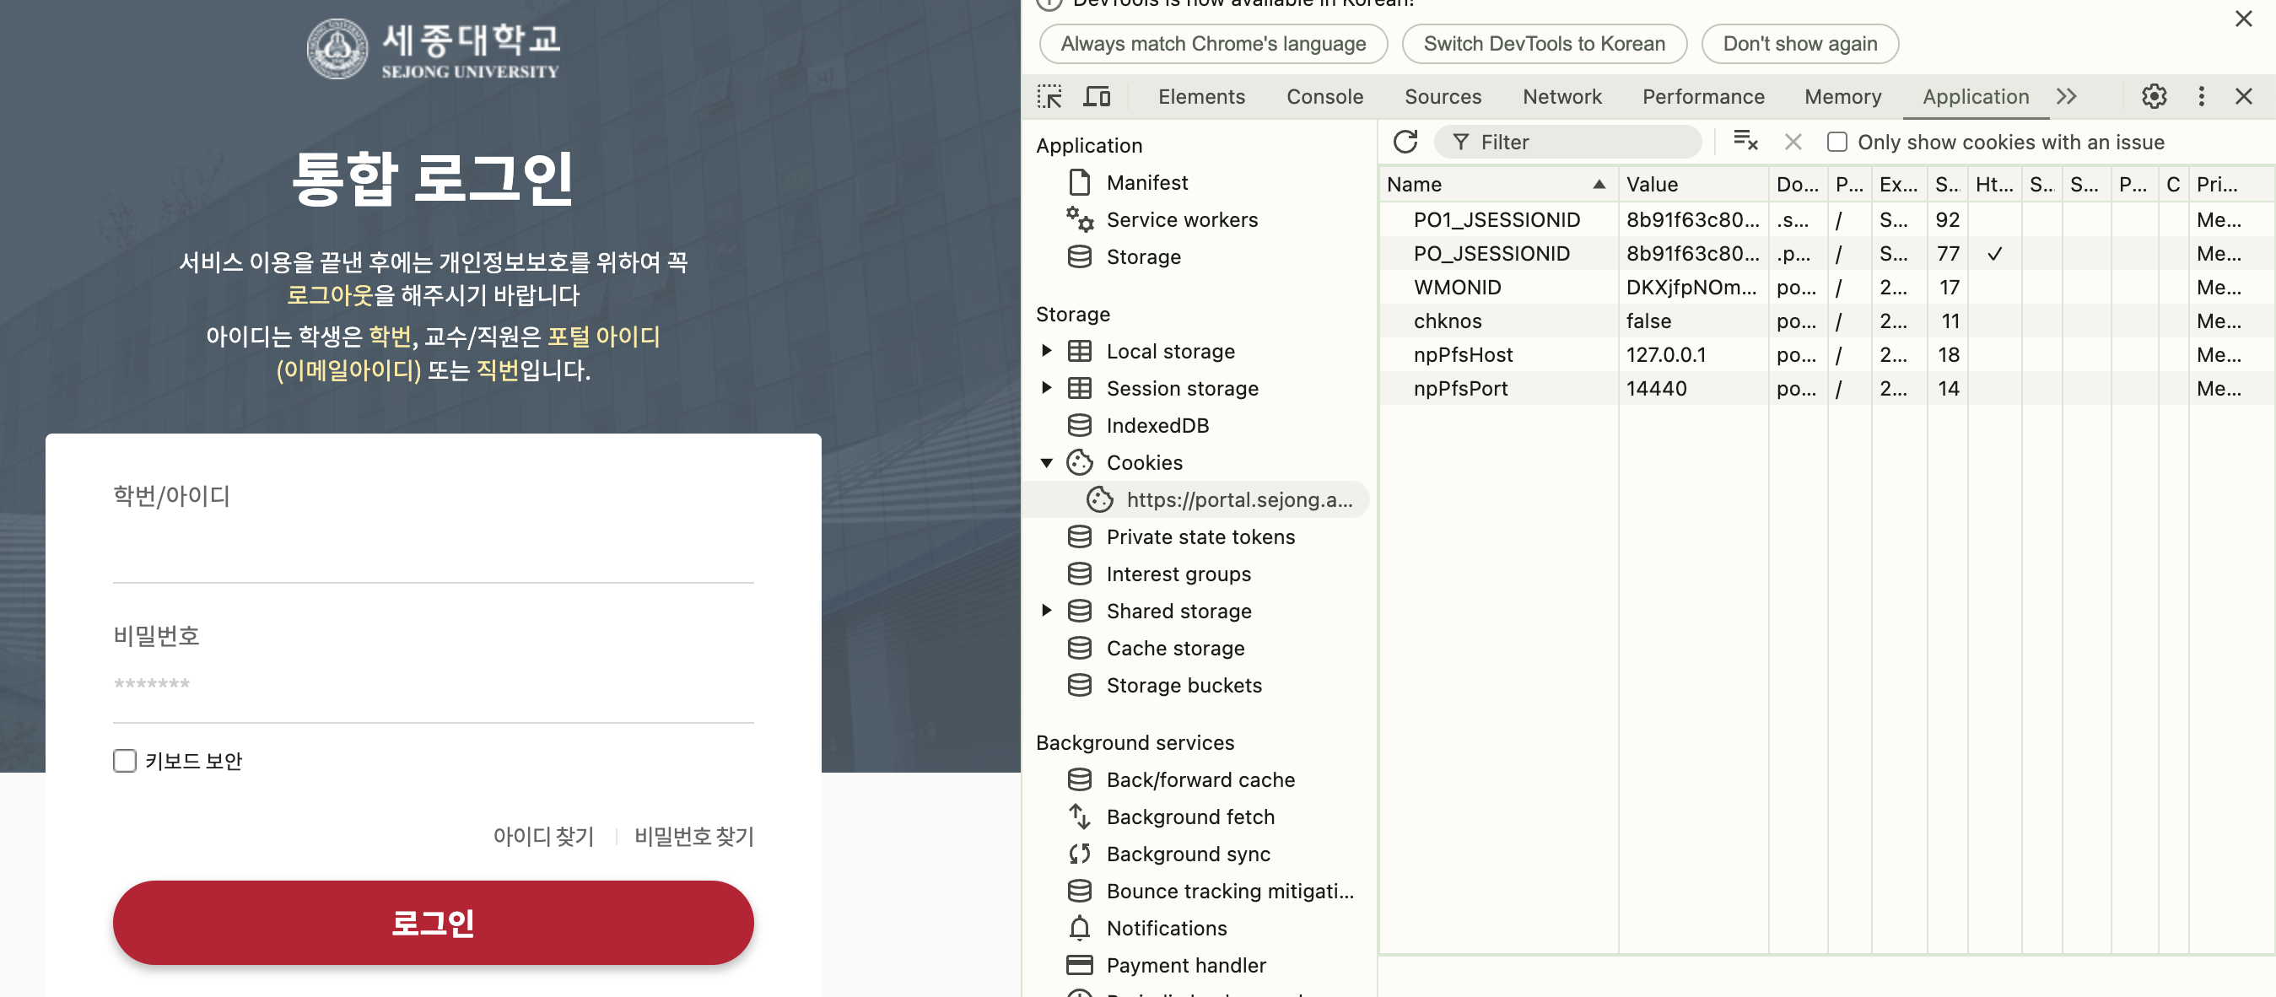Collapse the Cookies tree section
The image size is (2276, 997).
pos(1047,462)
